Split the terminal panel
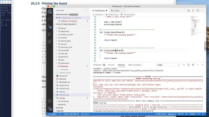This screenshot has height=117, width=209. pos(188,65)
